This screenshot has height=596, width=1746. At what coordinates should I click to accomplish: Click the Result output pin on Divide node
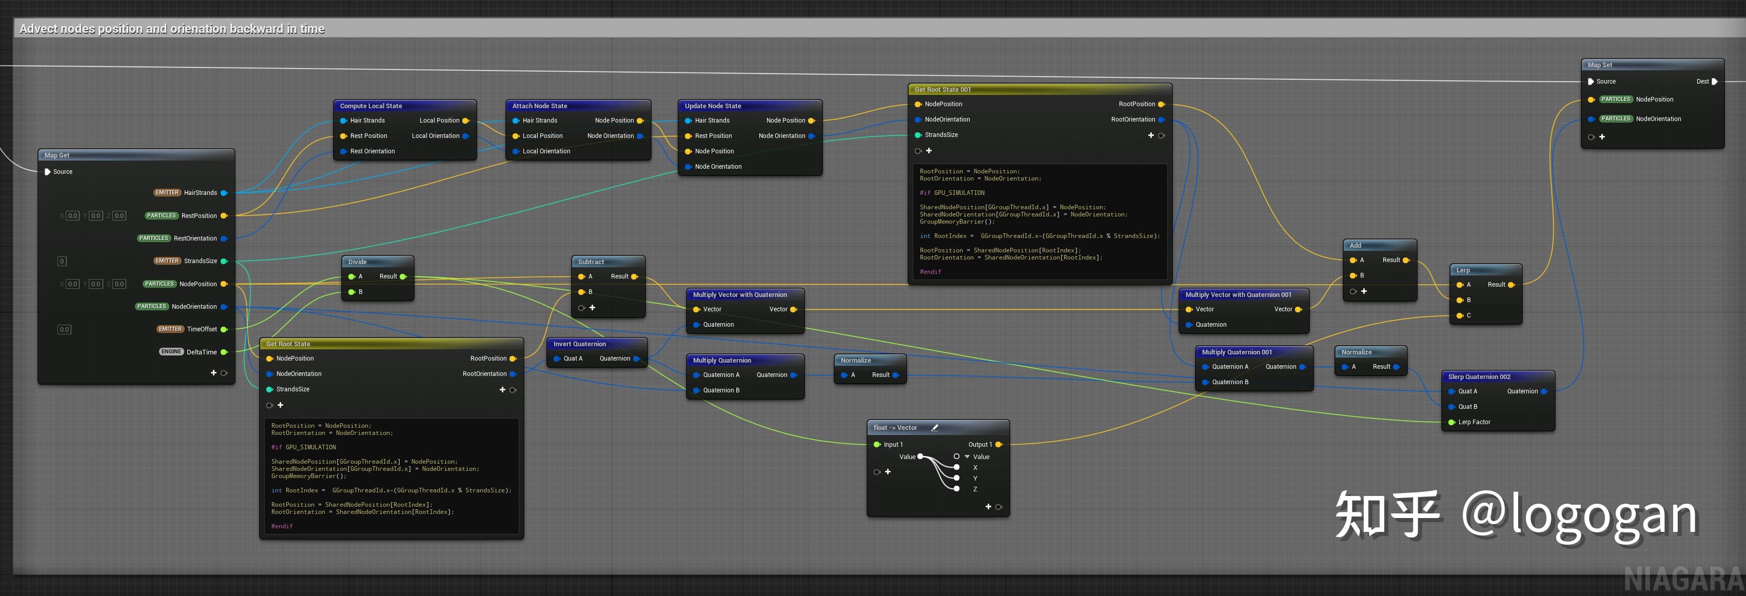click(x=403, y=276)
